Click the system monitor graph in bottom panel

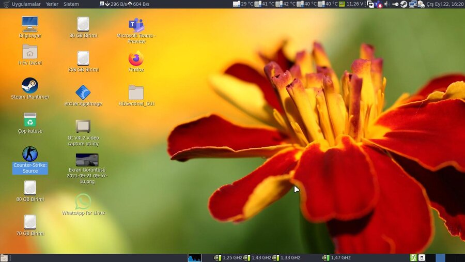tap(194, 257)
